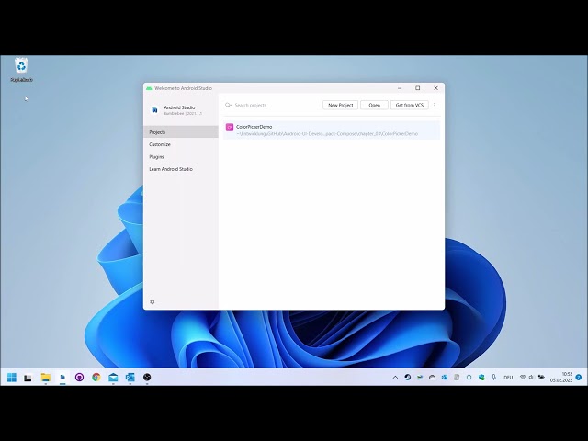The image size is (588, 441).
Task: Click the Outlook tray icon
Action: point(445,378)
